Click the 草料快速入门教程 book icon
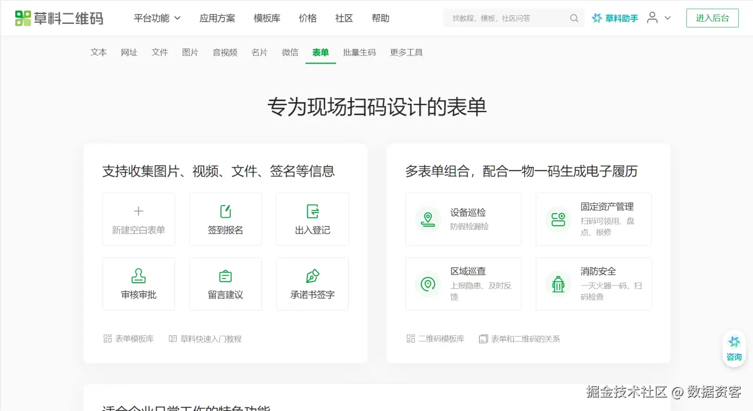Screen dimensions: 753x411 click(x=173, y=339)
